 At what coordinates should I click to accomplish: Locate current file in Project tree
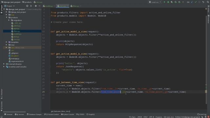tap(27, 6)
